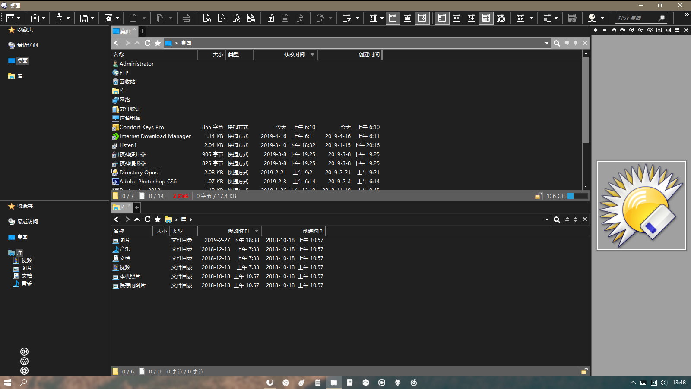Click the FTP globe icon in the toolbar
The width and height of the screenshot is (691, 389).
tap(592, 18)
